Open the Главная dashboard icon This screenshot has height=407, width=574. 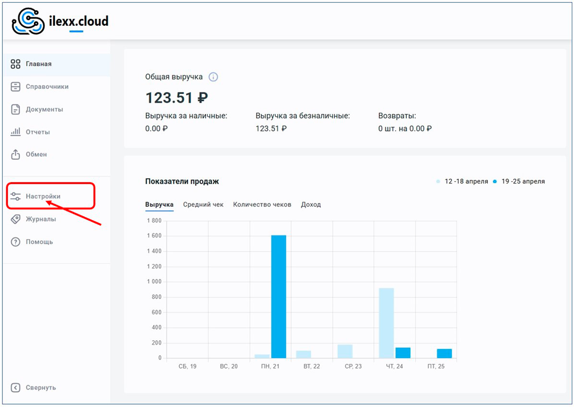pos(15,64)
